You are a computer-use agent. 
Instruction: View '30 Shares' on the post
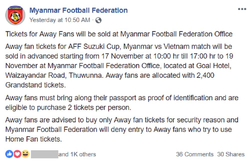230,154
